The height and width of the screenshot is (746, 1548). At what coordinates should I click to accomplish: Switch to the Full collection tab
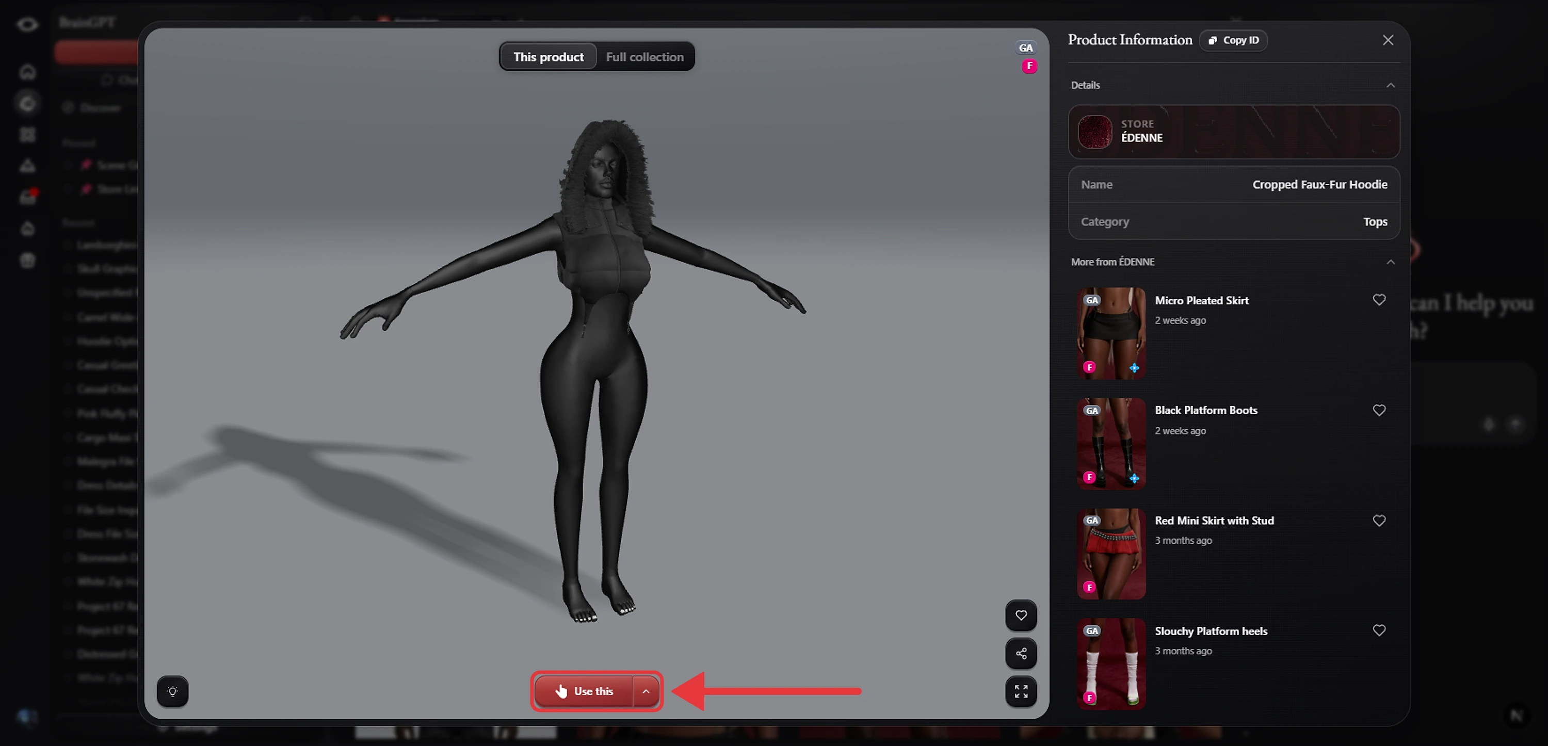pos(645,56)
